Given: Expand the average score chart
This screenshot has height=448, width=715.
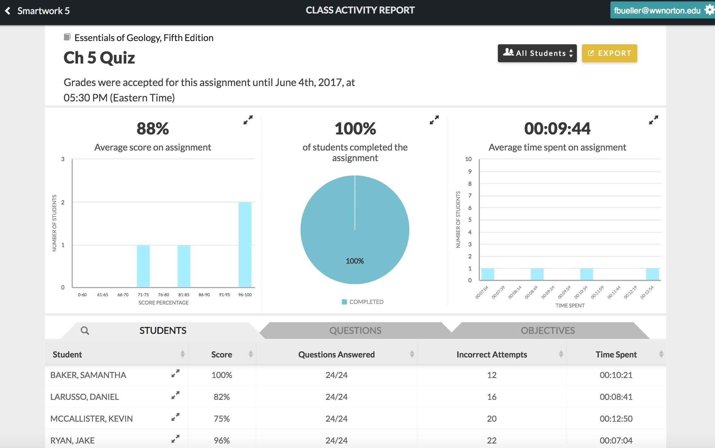Looking at the screenshot, I should coord(248,120).
